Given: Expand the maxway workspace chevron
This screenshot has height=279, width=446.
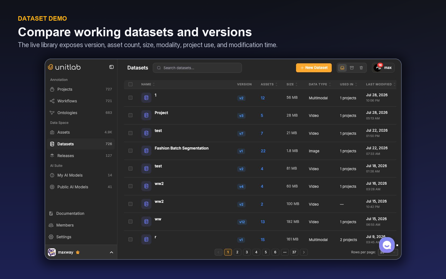Looking at the screenshot, I should point(111,252).
